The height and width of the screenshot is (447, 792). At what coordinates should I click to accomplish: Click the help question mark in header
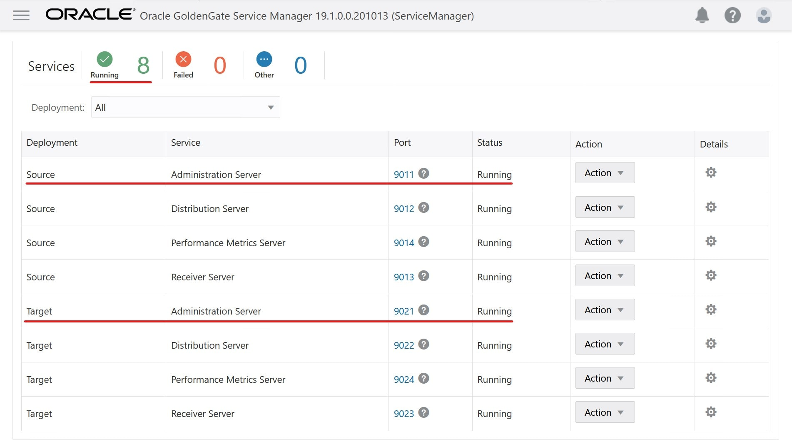[732, 16]
